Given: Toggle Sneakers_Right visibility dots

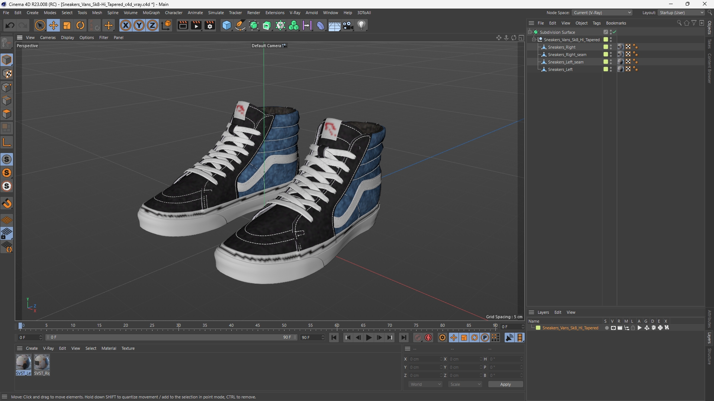Looking at the screenshot, I should click(611, 47).
